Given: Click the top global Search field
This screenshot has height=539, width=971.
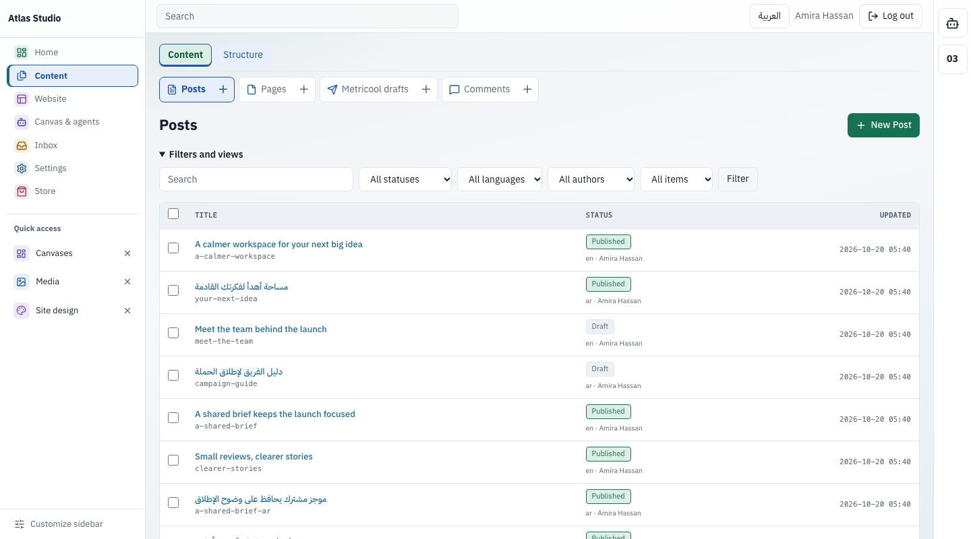Looking at the screenshot, I should pos(307,16).
